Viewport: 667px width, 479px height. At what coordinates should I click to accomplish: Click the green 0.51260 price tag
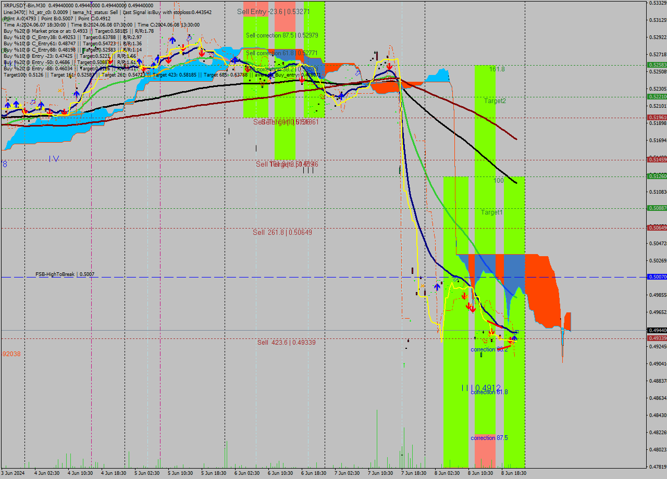[x=657, y=177]
